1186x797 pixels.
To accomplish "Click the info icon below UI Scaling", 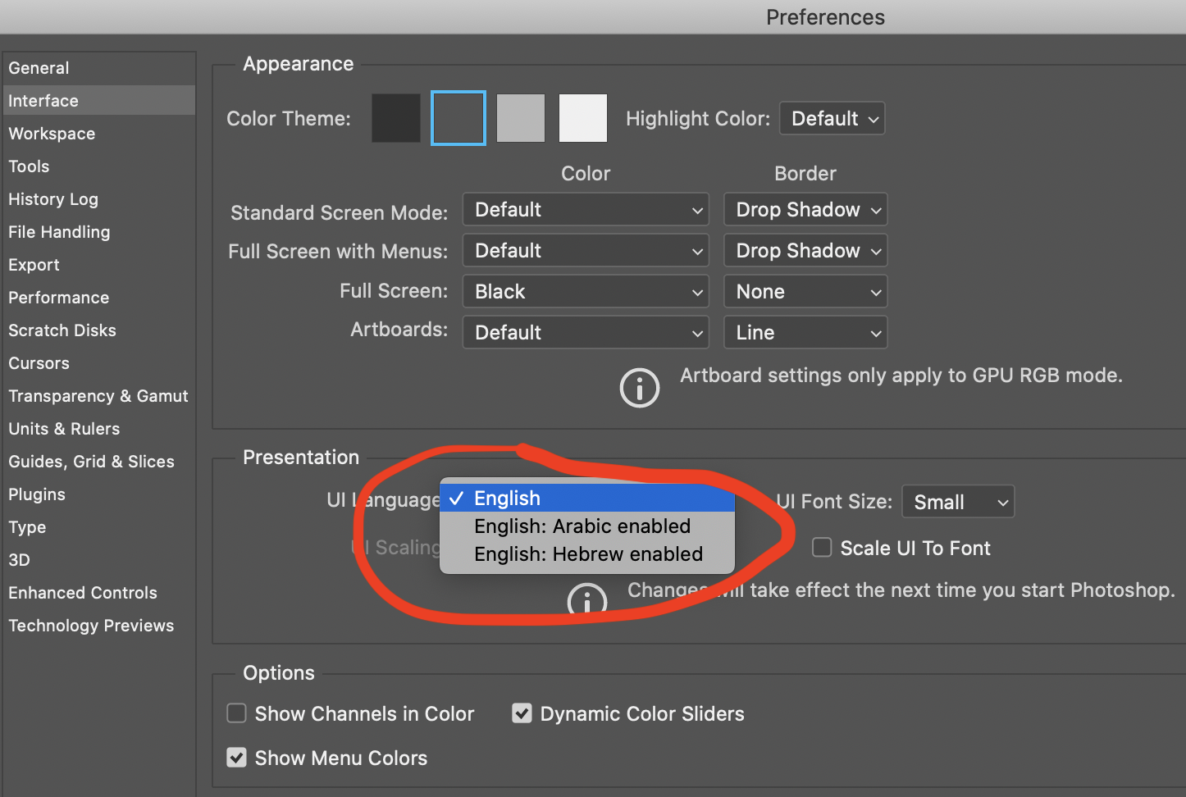I will pos(587,602).
